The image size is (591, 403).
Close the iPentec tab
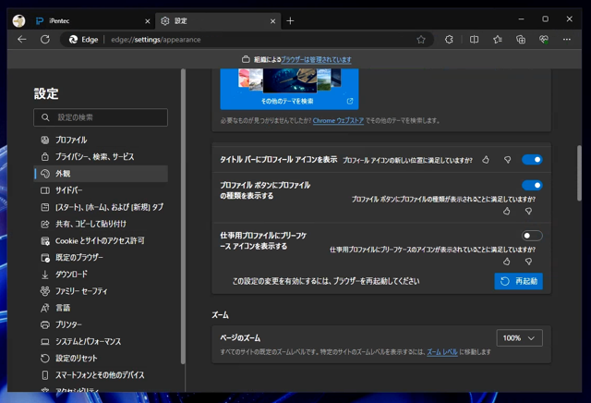pyautogui.click(x=148, y=21)
